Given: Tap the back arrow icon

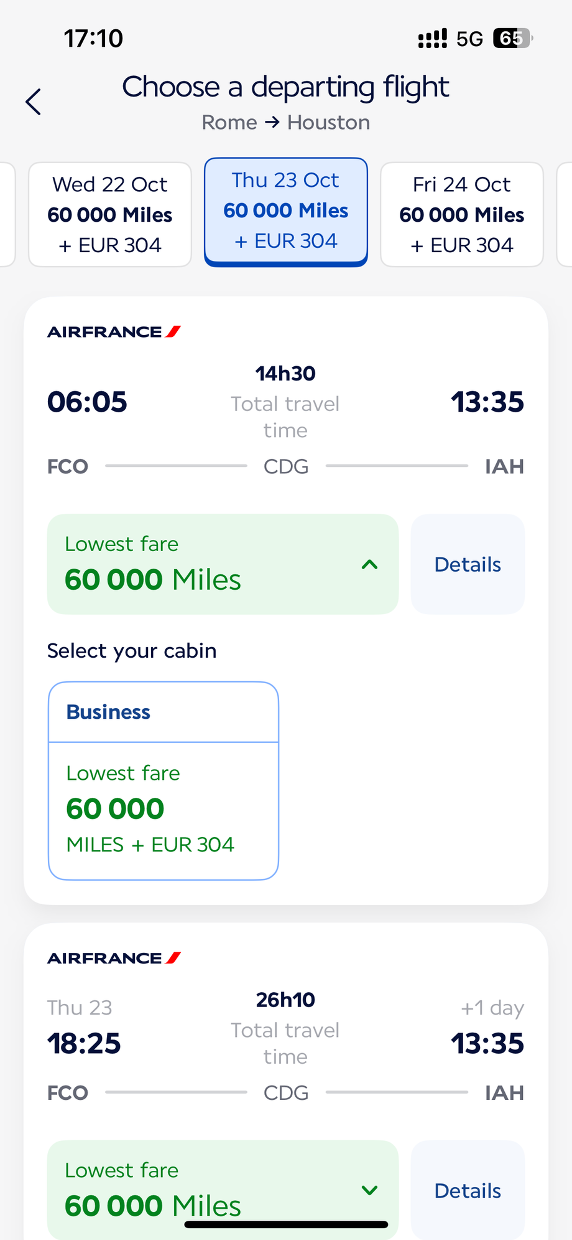Looking at the screenshot, I should click(34, 102).
